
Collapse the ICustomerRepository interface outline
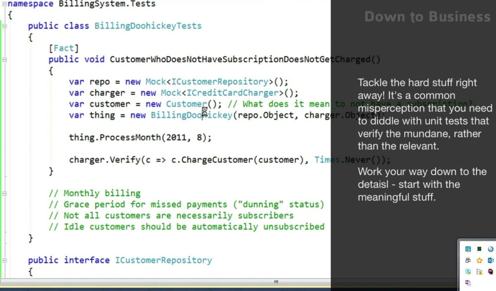(5, 260)
